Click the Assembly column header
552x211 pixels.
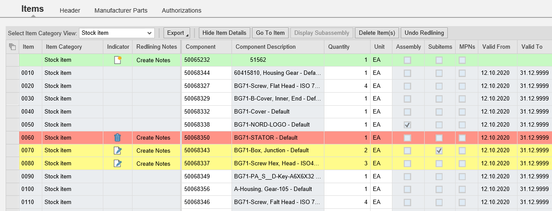tap(409, 47)
